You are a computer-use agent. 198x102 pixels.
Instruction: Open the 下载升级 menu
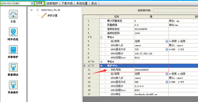67,3
